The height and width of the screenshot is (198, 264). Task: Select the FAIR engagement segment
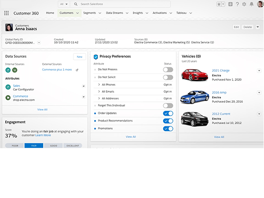(x=34, y=146)
